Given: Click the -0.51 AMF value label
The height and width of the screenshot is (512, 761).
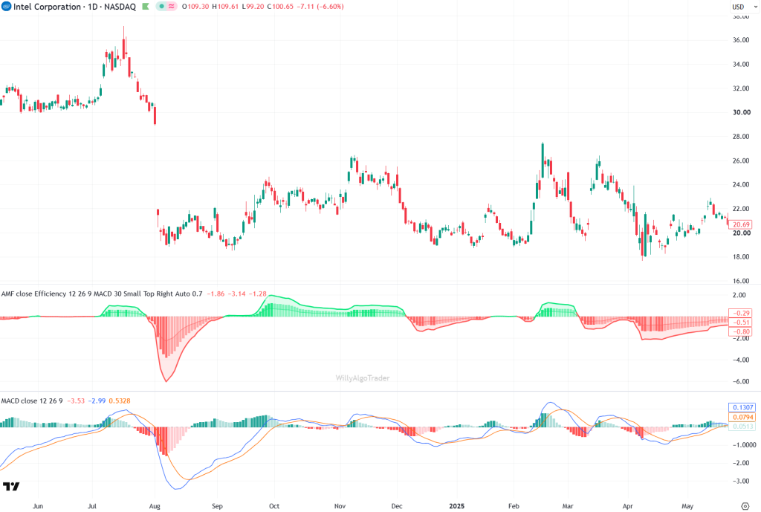Looking at the screenshot, I should (741, 323).
